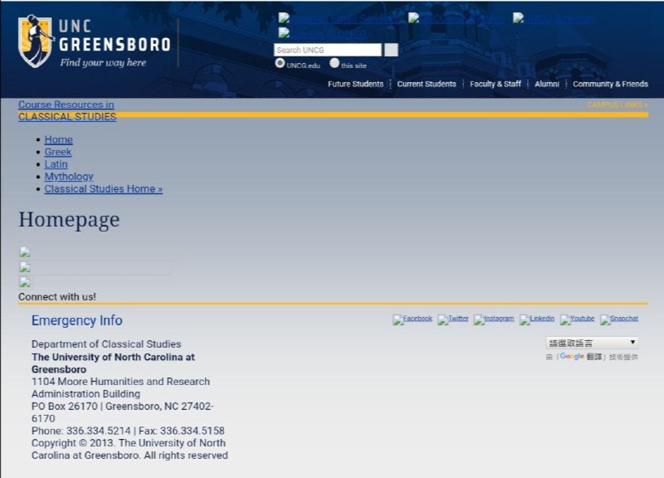Click into the Search UNCG text field
The image size is (664, 478).
tap(327, 50)
